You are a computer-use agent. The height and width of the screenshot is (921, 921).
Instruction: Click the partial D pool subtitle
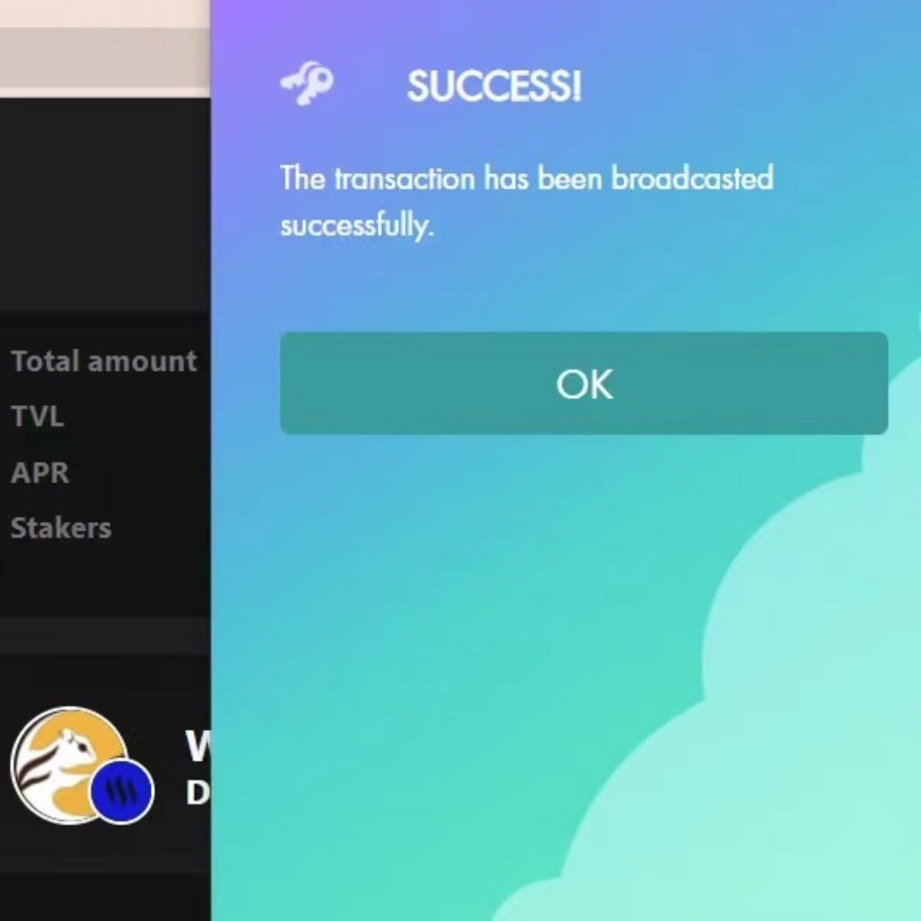tap(198, 793)
